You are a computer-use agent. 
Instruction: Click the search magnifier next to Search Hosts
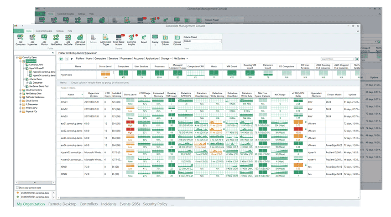(x=357, y=59)
